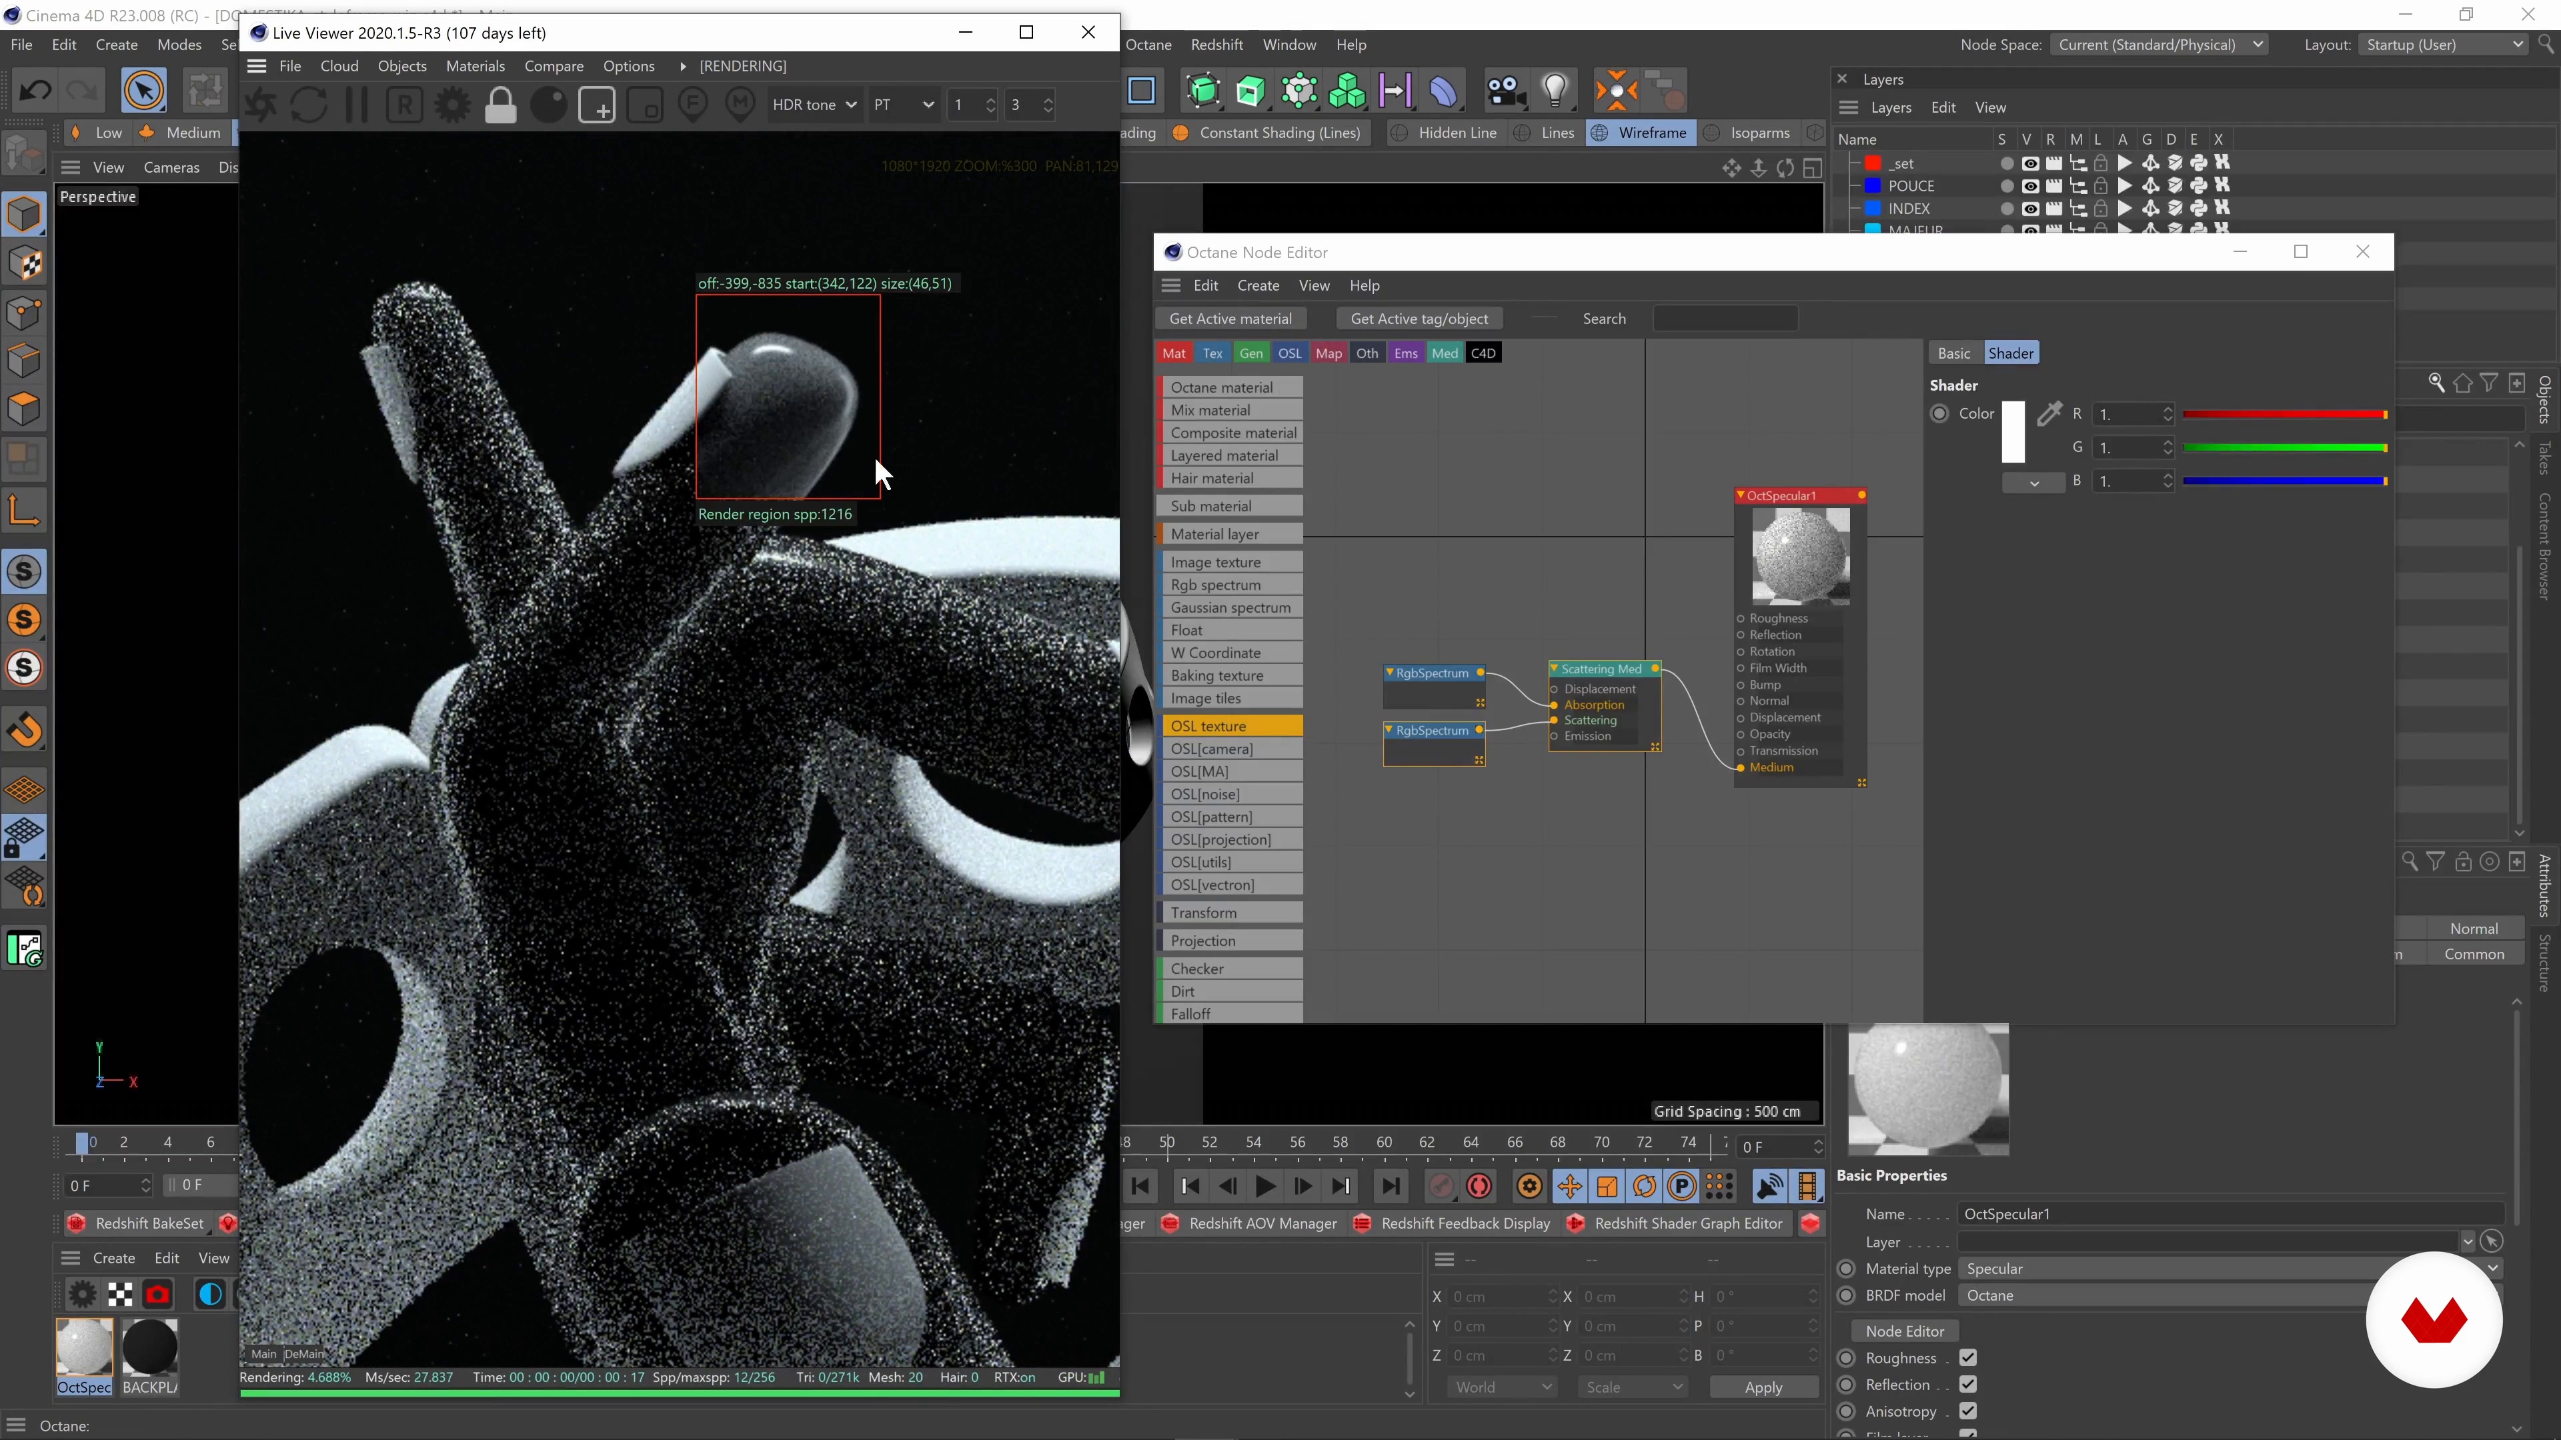Switch to the Basic tab in Node Editor
The height and width of the screenshot is (1440, 2561).
[1953, 354]
